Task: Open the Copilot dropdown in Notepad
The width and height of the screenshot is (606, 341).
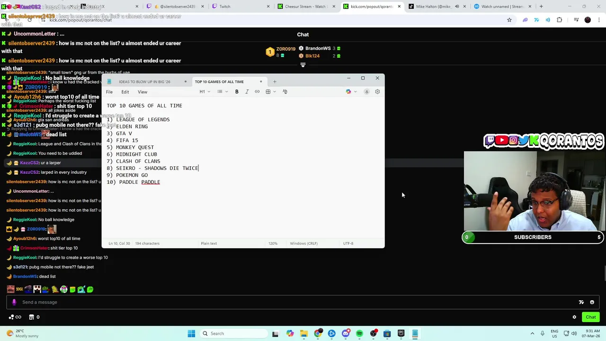Action: (351, 91)
